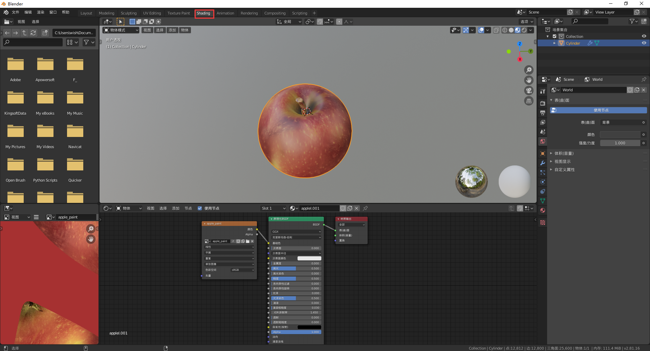
Task: Hide Collection via eye icon
Action: [644, 36]
